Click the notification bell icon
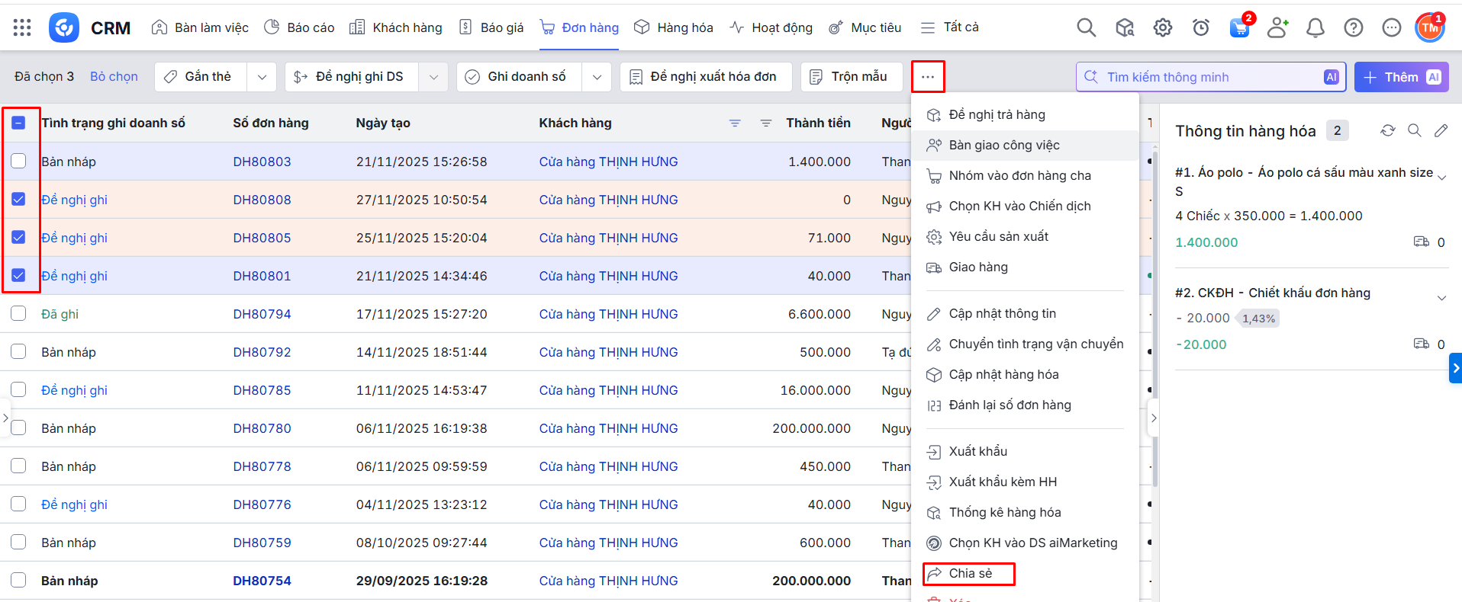The width and height of the screenshot is (1462, 602). point(1315,27)
